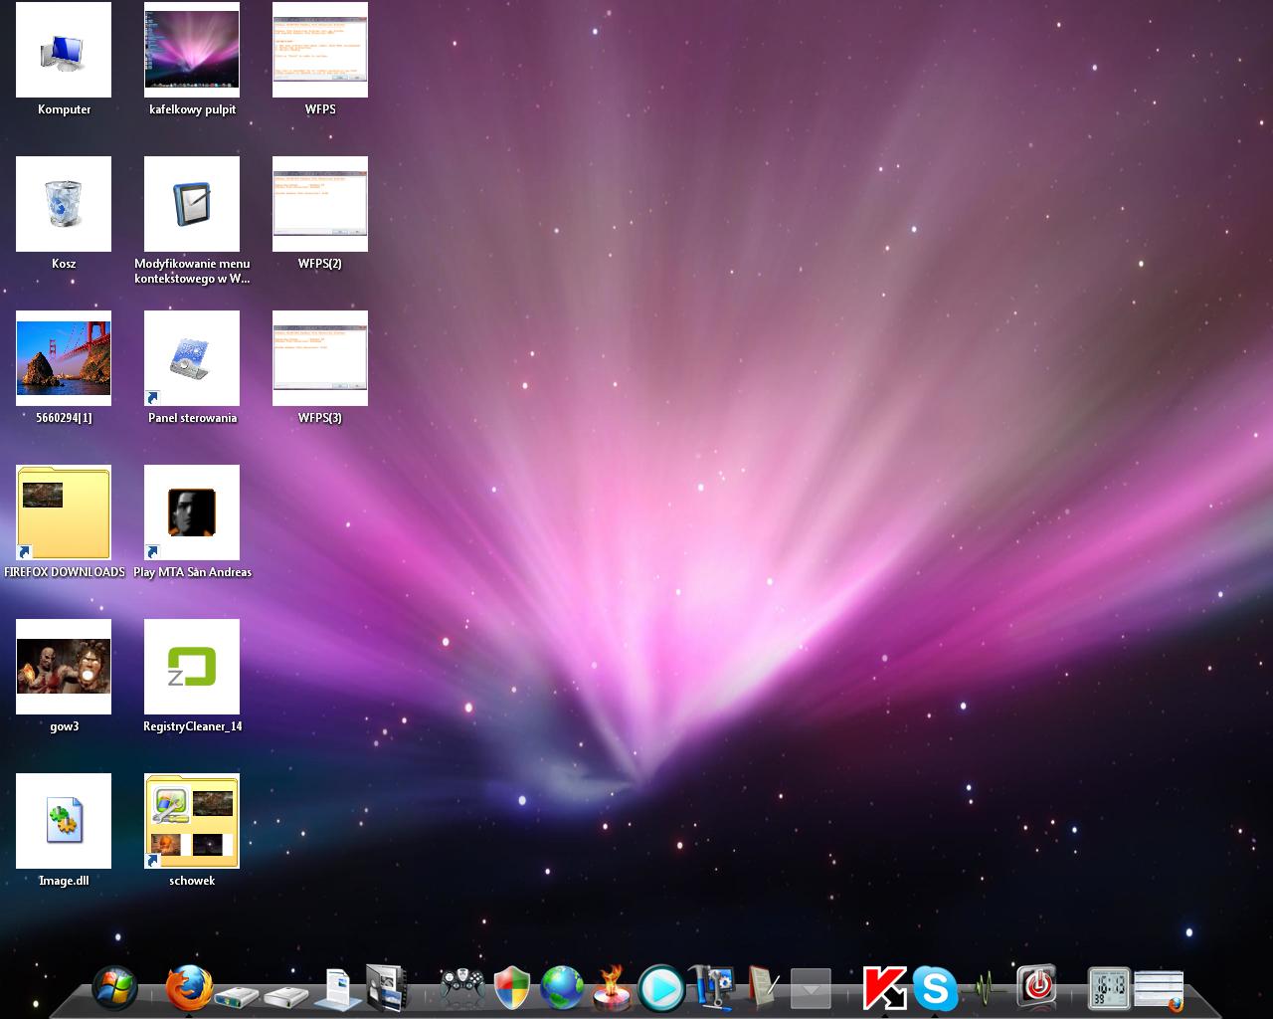Open Windows Security shield in dock
Screen dimensions: 1273x1019
[x=512, y=988]
